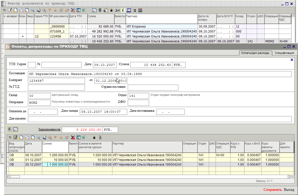298x195 pixels.
Task: Click the dollar sign icon in the top toolbar
Action: 100,10
